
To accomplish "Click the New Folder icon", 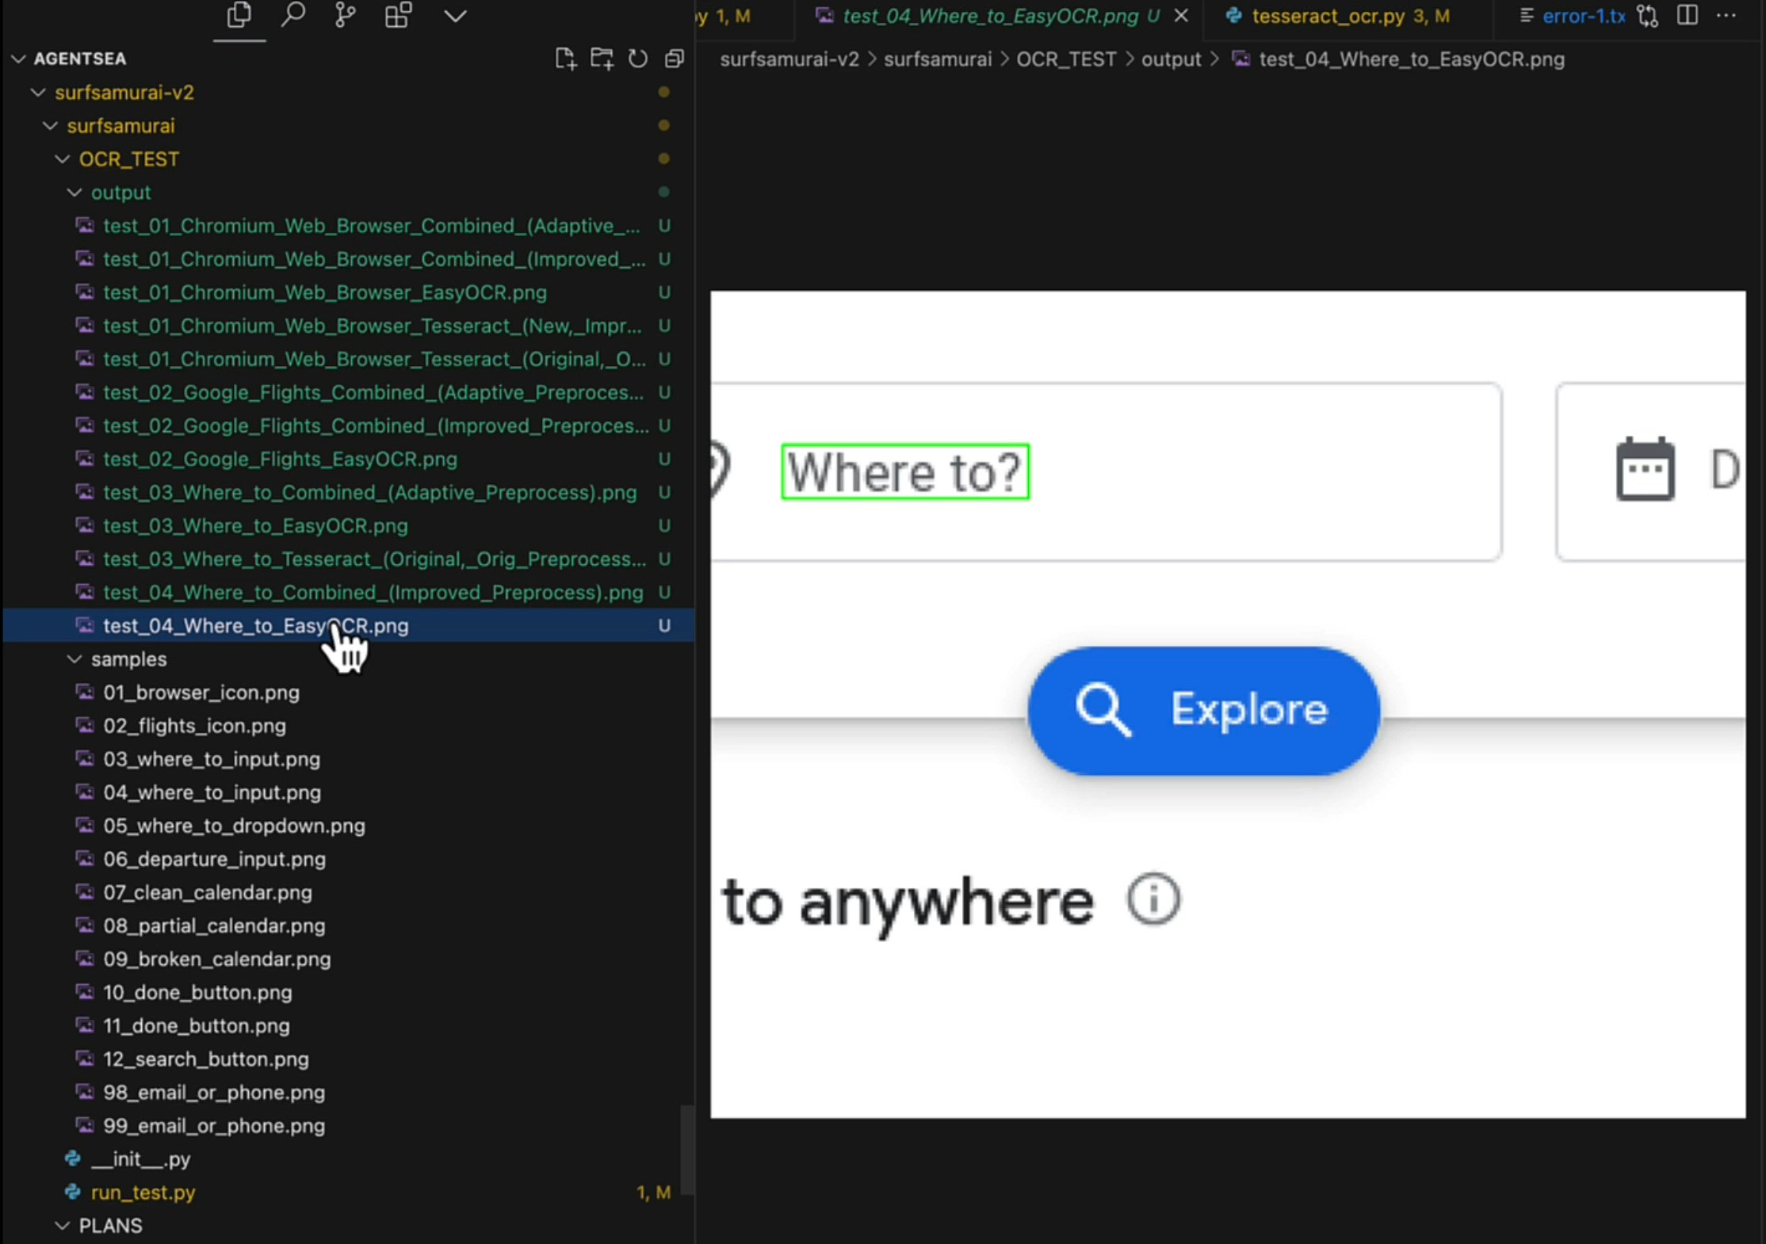I will coord(602,59).
